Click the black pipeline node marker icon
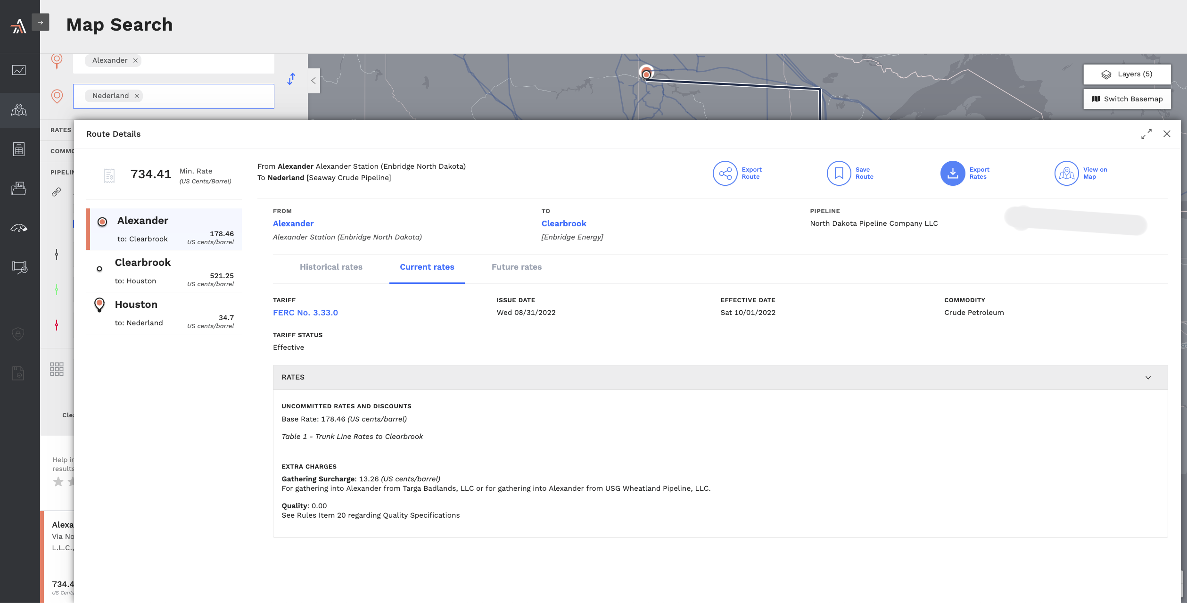Screen dimensions: 1187x603 [57, 255]
